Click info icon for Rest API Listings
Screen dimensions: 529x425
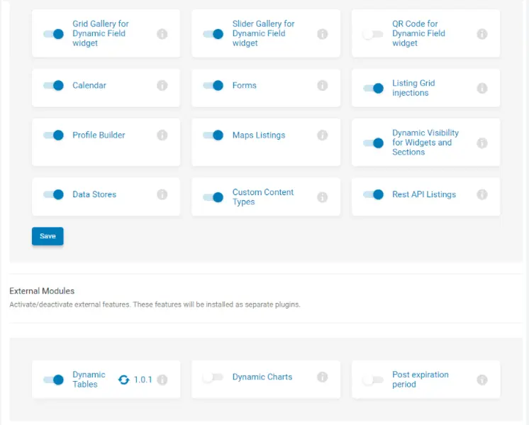tap(482, 194)
